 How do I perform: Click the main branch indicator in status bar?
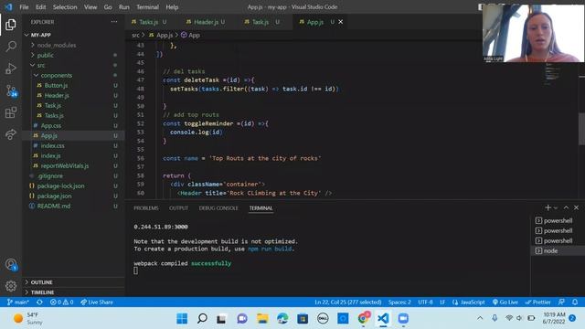point(17,302)
